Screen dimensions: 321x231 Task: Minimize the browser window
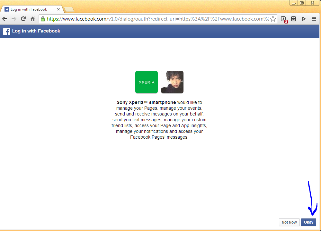coord(294,3)
